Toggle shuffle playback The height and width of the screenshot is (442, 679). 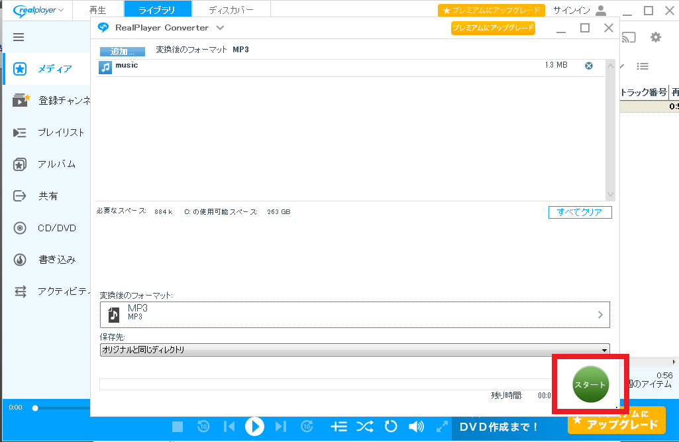click(364, 427)
